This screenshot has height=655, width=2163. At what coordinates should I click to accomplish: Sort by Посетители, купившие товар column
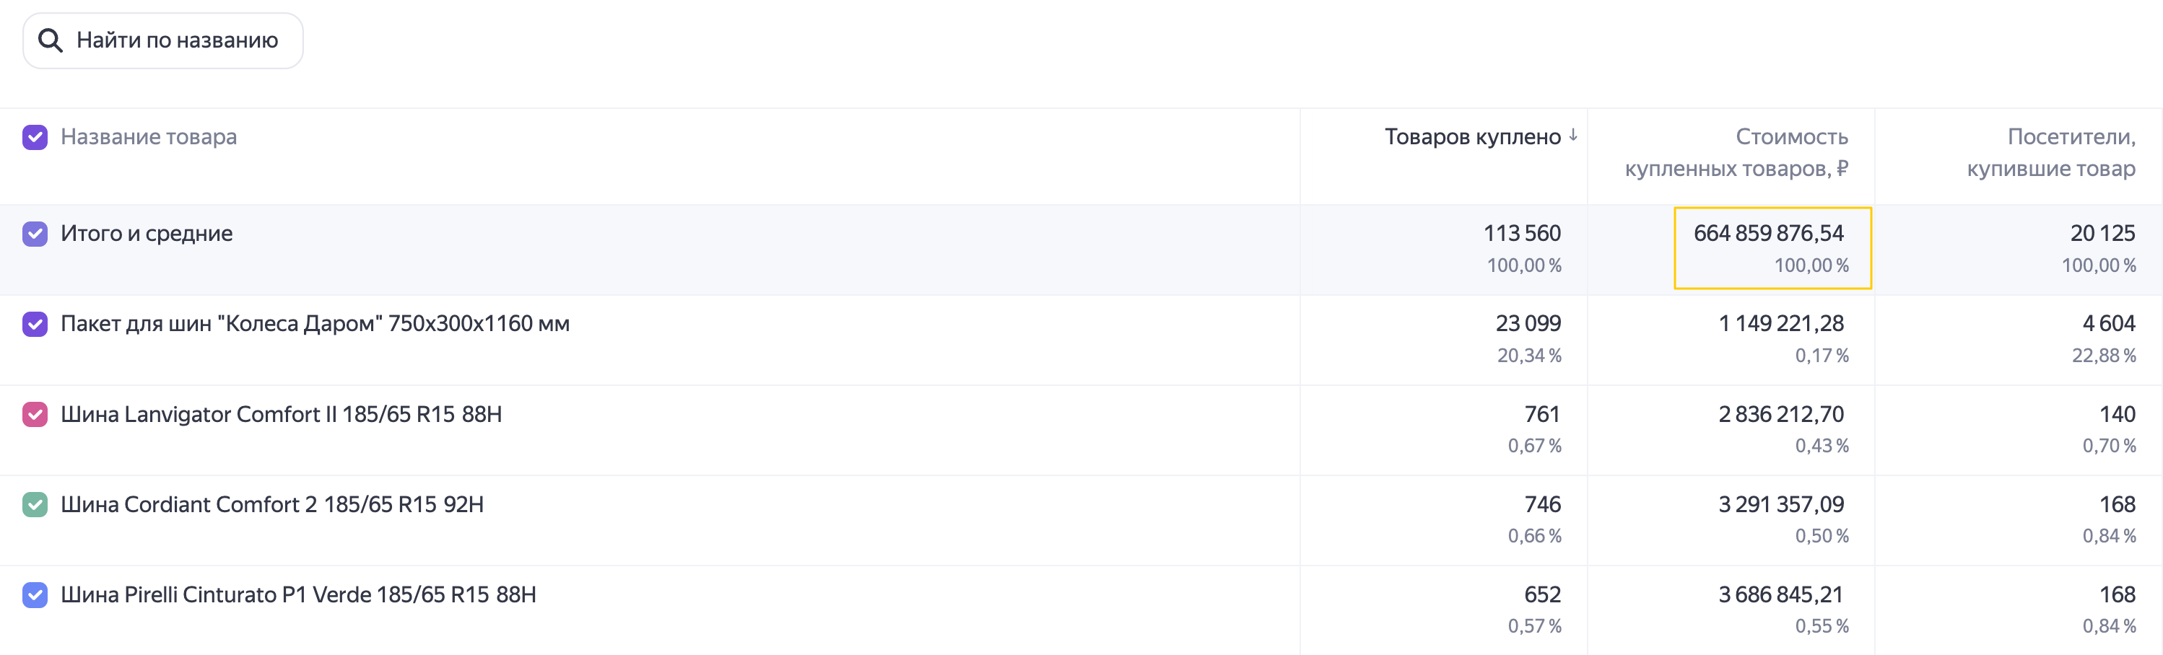pyautogui.click(x=2050, y=151)
